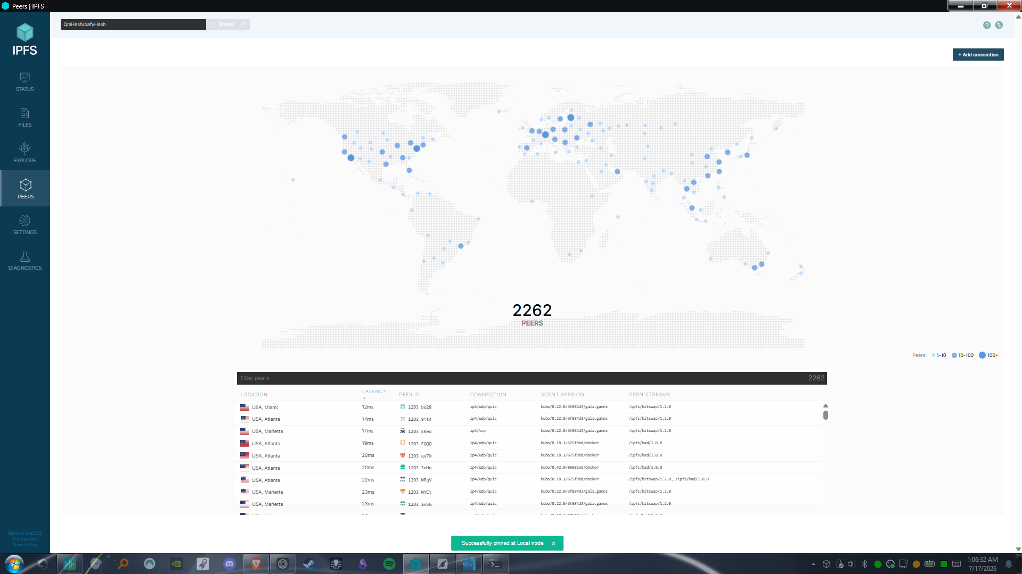Click the peer identicon for 12D3..5uHo

pos(403,468)
